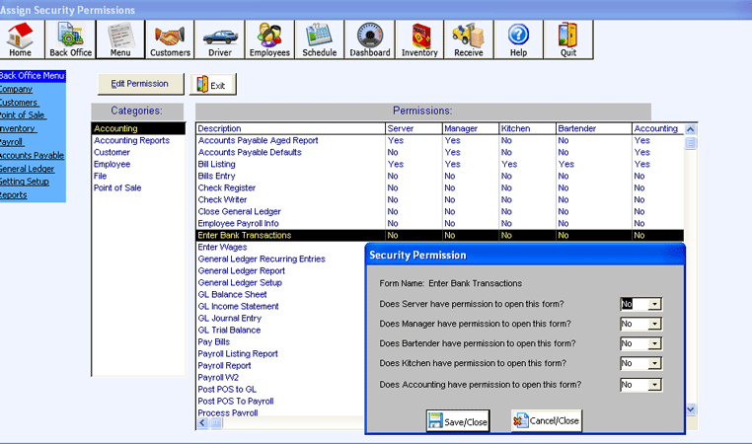
Task: Open the Back Office toolbar icon
Action: [70, 39]
